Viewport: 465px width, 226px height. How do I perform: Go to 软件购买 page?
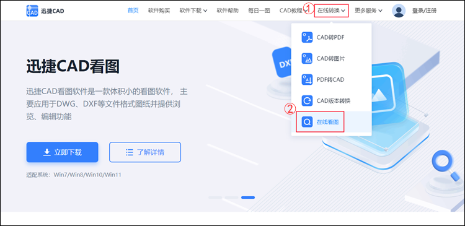click(x=159, y=11)
